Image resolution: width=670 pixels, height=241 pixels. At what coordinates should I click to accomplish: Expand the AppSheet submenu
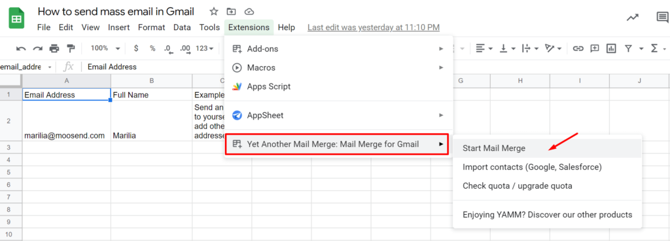tap(338, 115)
